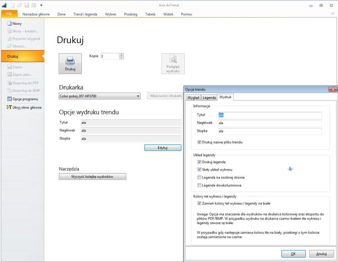Select Drukuj in the file menu
Screen dimensions: 338x262
click(23, 56)
